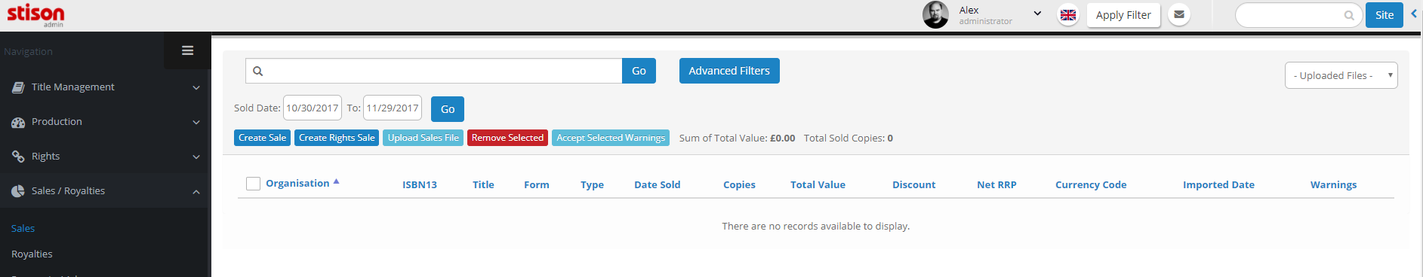Screen dimensions: 1423x277
Task: Click the Production palette icon
Action: pos(18,122)
